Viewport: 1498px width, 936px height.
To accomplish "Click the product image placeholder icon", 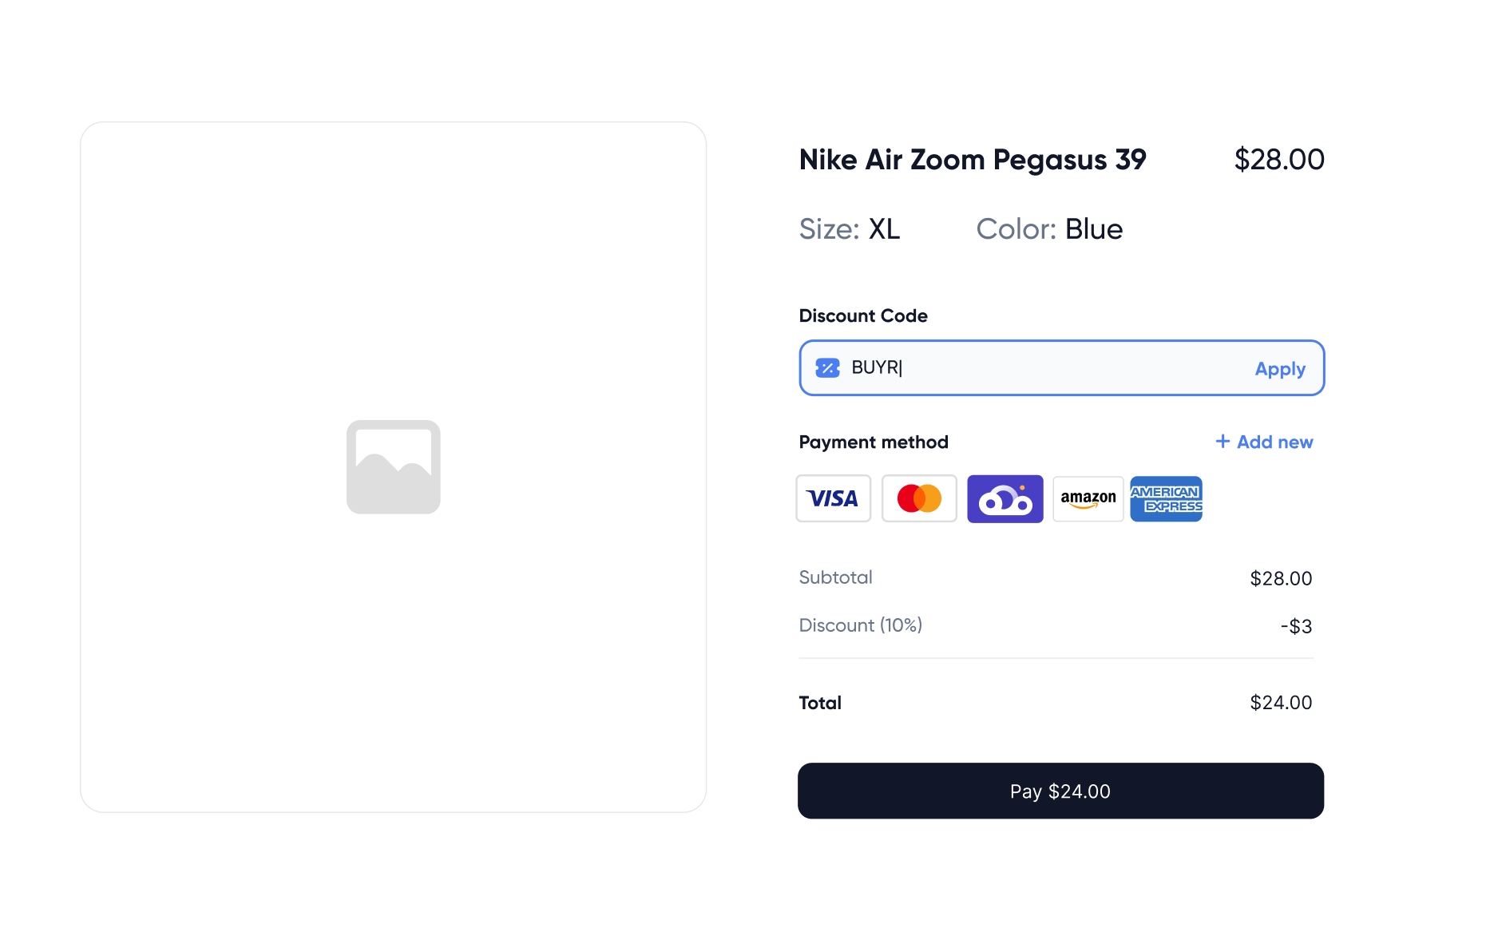I will point(393,467).
